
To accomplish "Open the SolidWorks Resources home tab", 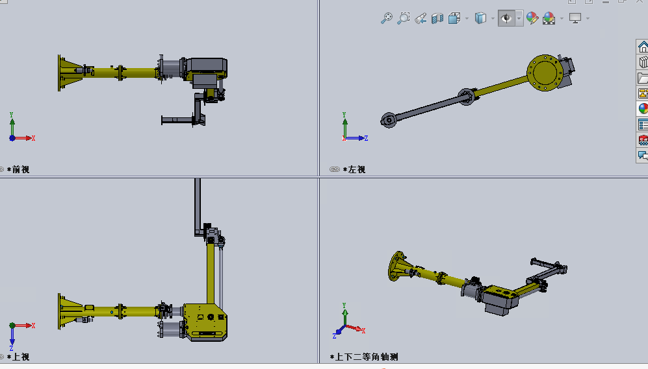I will point(643,47).
